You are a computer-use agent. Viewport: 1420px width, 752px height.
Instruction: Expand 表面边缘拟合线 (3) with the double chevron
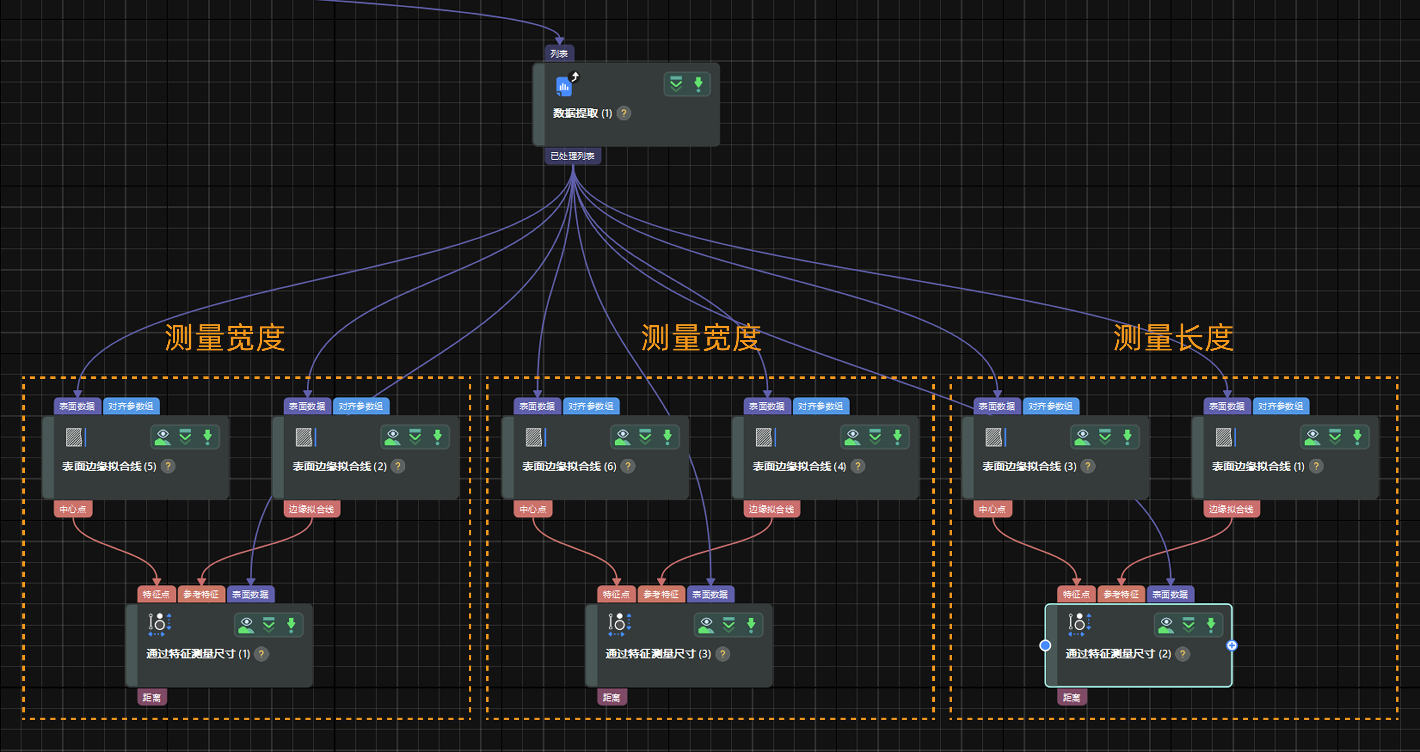point(1105,437)
